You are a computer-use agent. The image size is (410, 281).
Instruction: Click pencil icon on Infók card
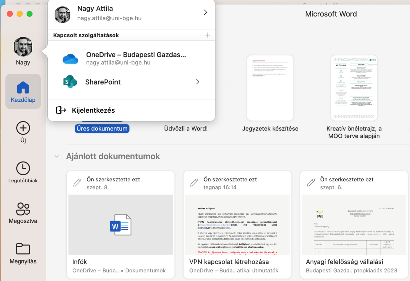click(x=77, y=182)
